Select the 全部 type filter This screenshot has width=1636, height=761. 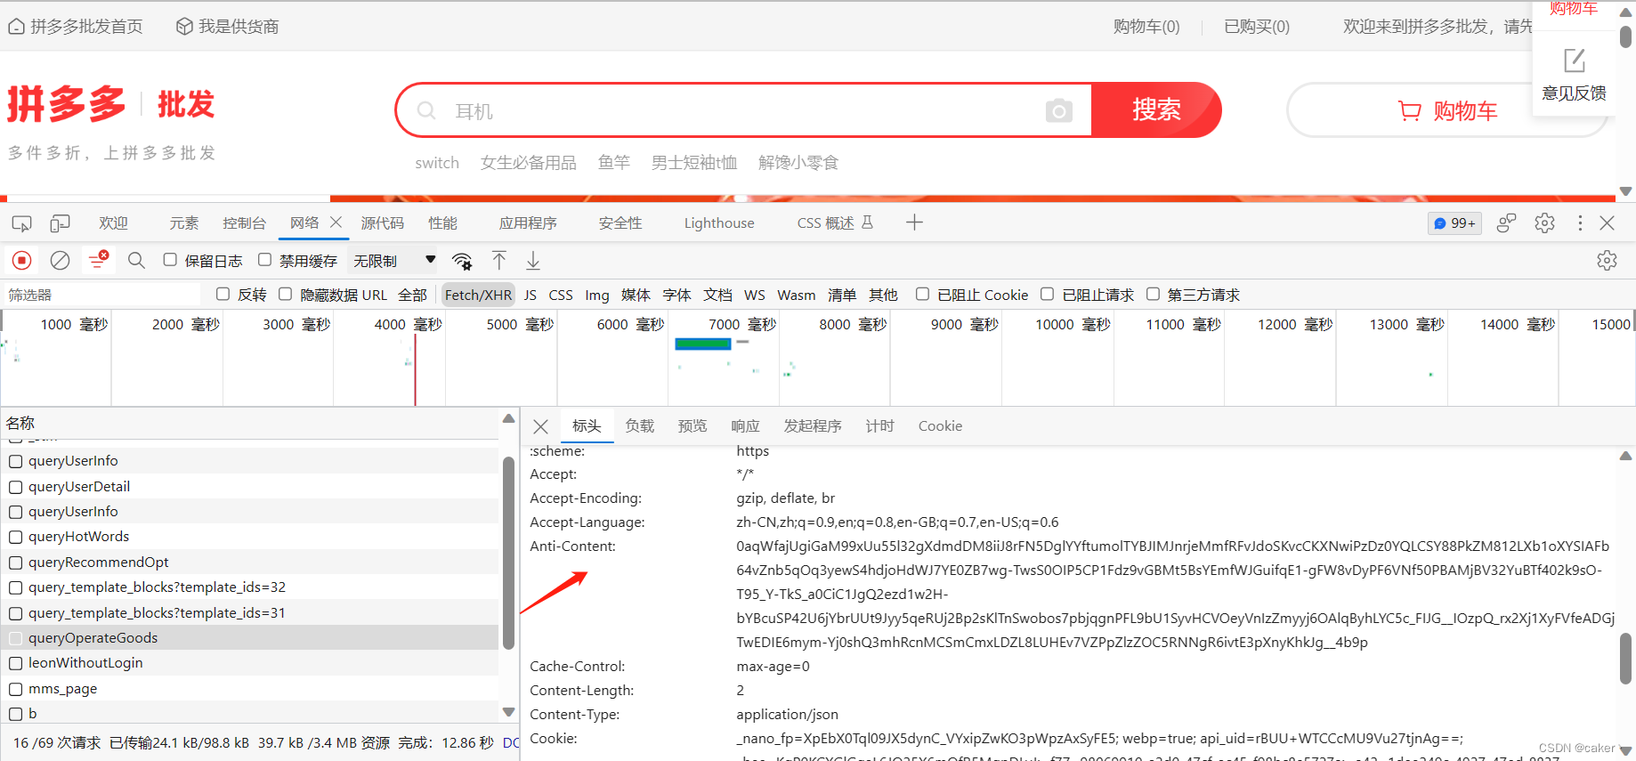click(x=412, y=295)
